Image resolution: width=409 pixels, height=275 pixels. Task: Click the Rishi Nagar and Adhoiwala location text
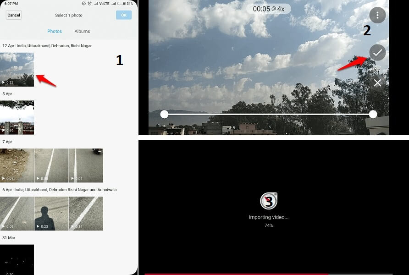point(66,190)
